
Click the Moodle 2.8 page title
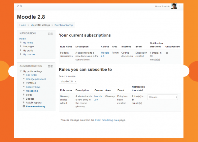coord(31,17)
